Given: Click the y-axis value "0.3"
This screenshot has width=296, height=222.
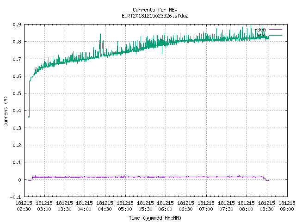Looking at the screenshot, I should click(17, 128).
